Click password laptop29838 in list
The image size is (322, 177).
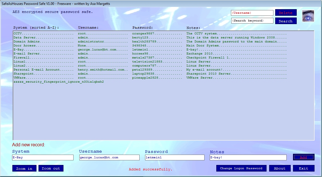pyautogui.click(x=143, y=74)
